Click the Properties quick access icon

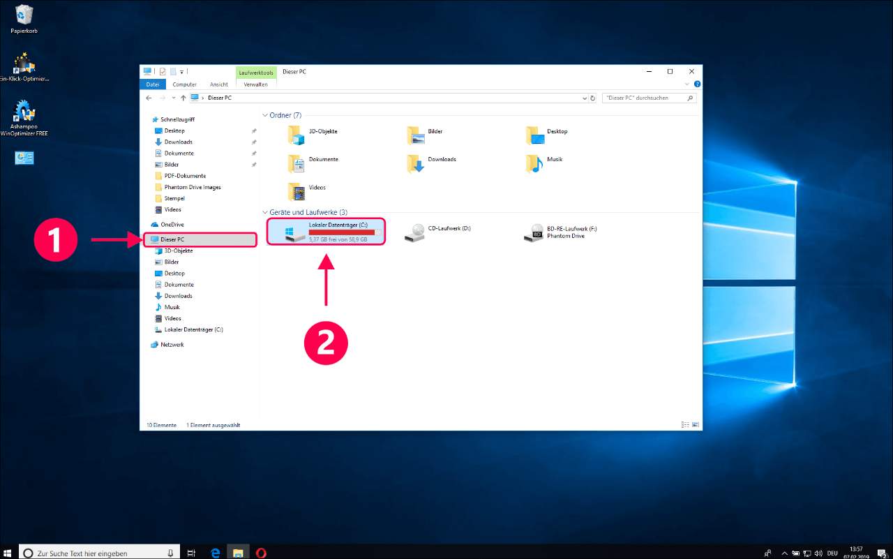pos(162,71)
